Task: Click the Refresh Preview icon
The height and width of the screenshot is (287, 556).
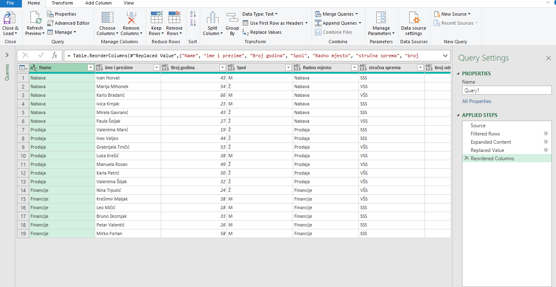Action: pos(35,19)
